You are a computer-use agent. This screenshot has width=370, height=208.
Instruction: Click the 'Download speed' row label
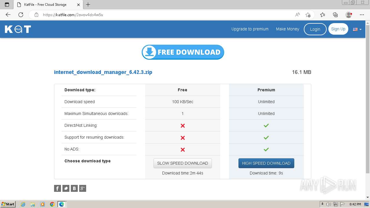(x=79, y=102)
